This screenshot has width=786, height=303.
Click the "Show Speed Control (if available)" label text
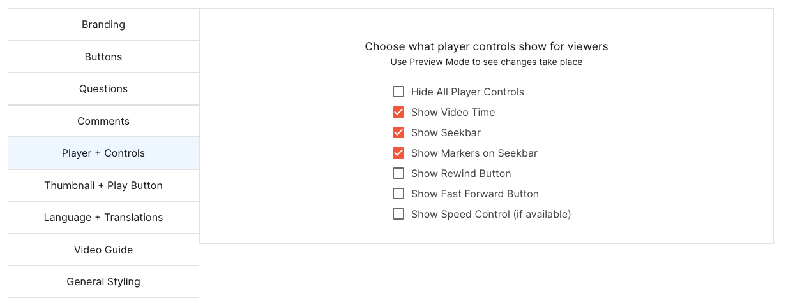490,215
